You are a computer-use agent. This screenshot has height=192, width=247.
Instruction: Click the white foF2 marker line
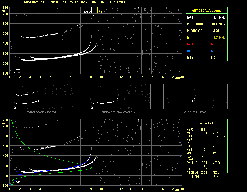pos(92,11)
